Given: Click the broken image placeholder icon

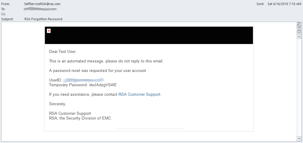Looking at the screenshot, I should [49, 31].
